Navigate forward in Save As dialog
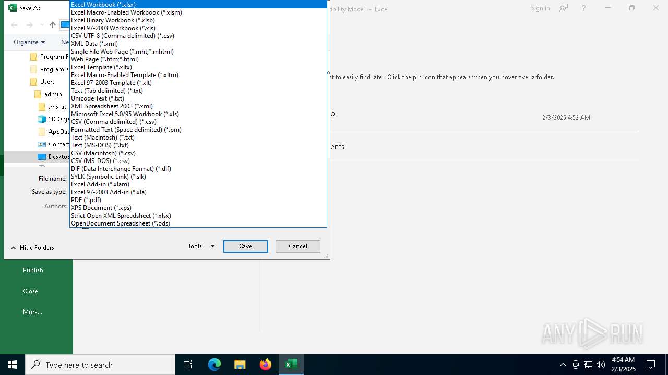Screen dimensions: 668x375 point(30,25)
